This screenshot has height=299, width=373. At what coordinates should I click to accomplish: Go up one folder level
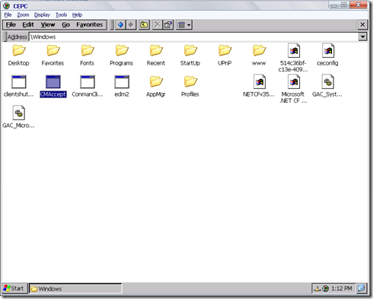tap(144, 25)
